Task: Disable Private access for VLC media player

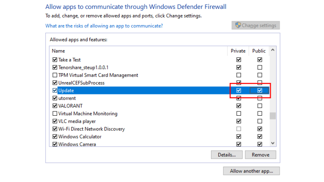Action: point(239,121)
